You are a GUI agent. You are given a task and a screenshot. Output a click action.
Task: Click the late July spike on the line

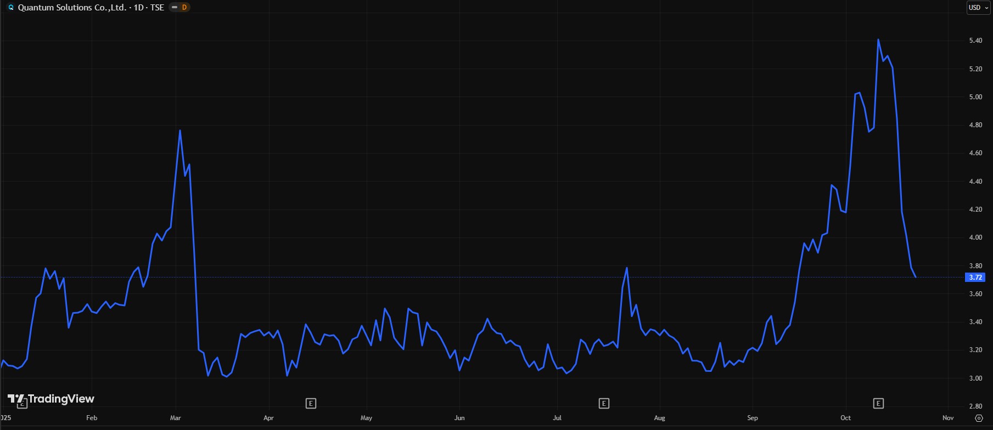[x=626, y=268]
